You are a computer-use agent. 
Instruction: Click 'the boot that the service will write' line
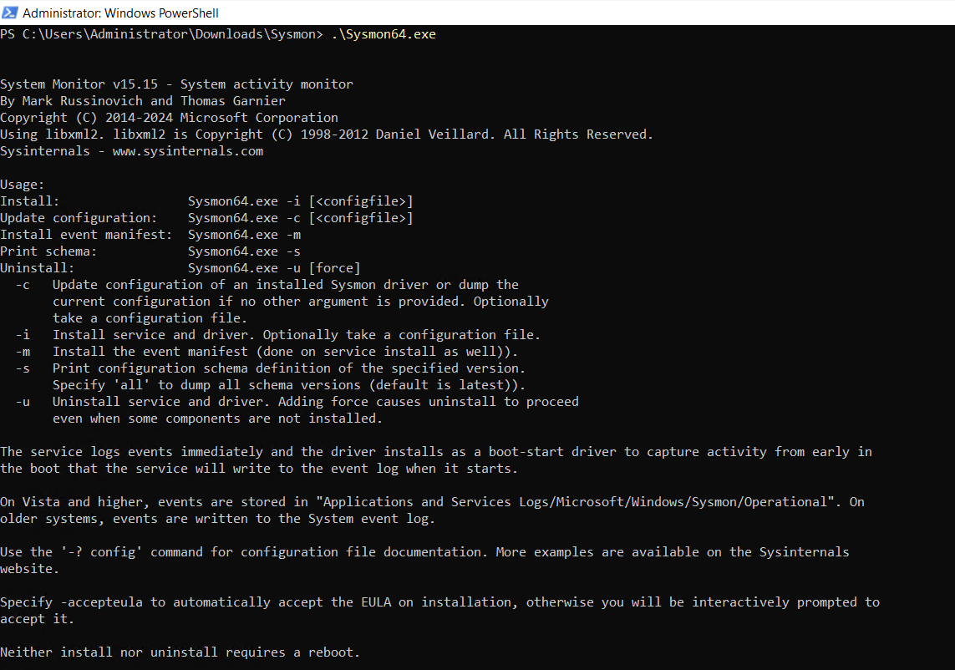pyautogui.click(x=259, y=469)
